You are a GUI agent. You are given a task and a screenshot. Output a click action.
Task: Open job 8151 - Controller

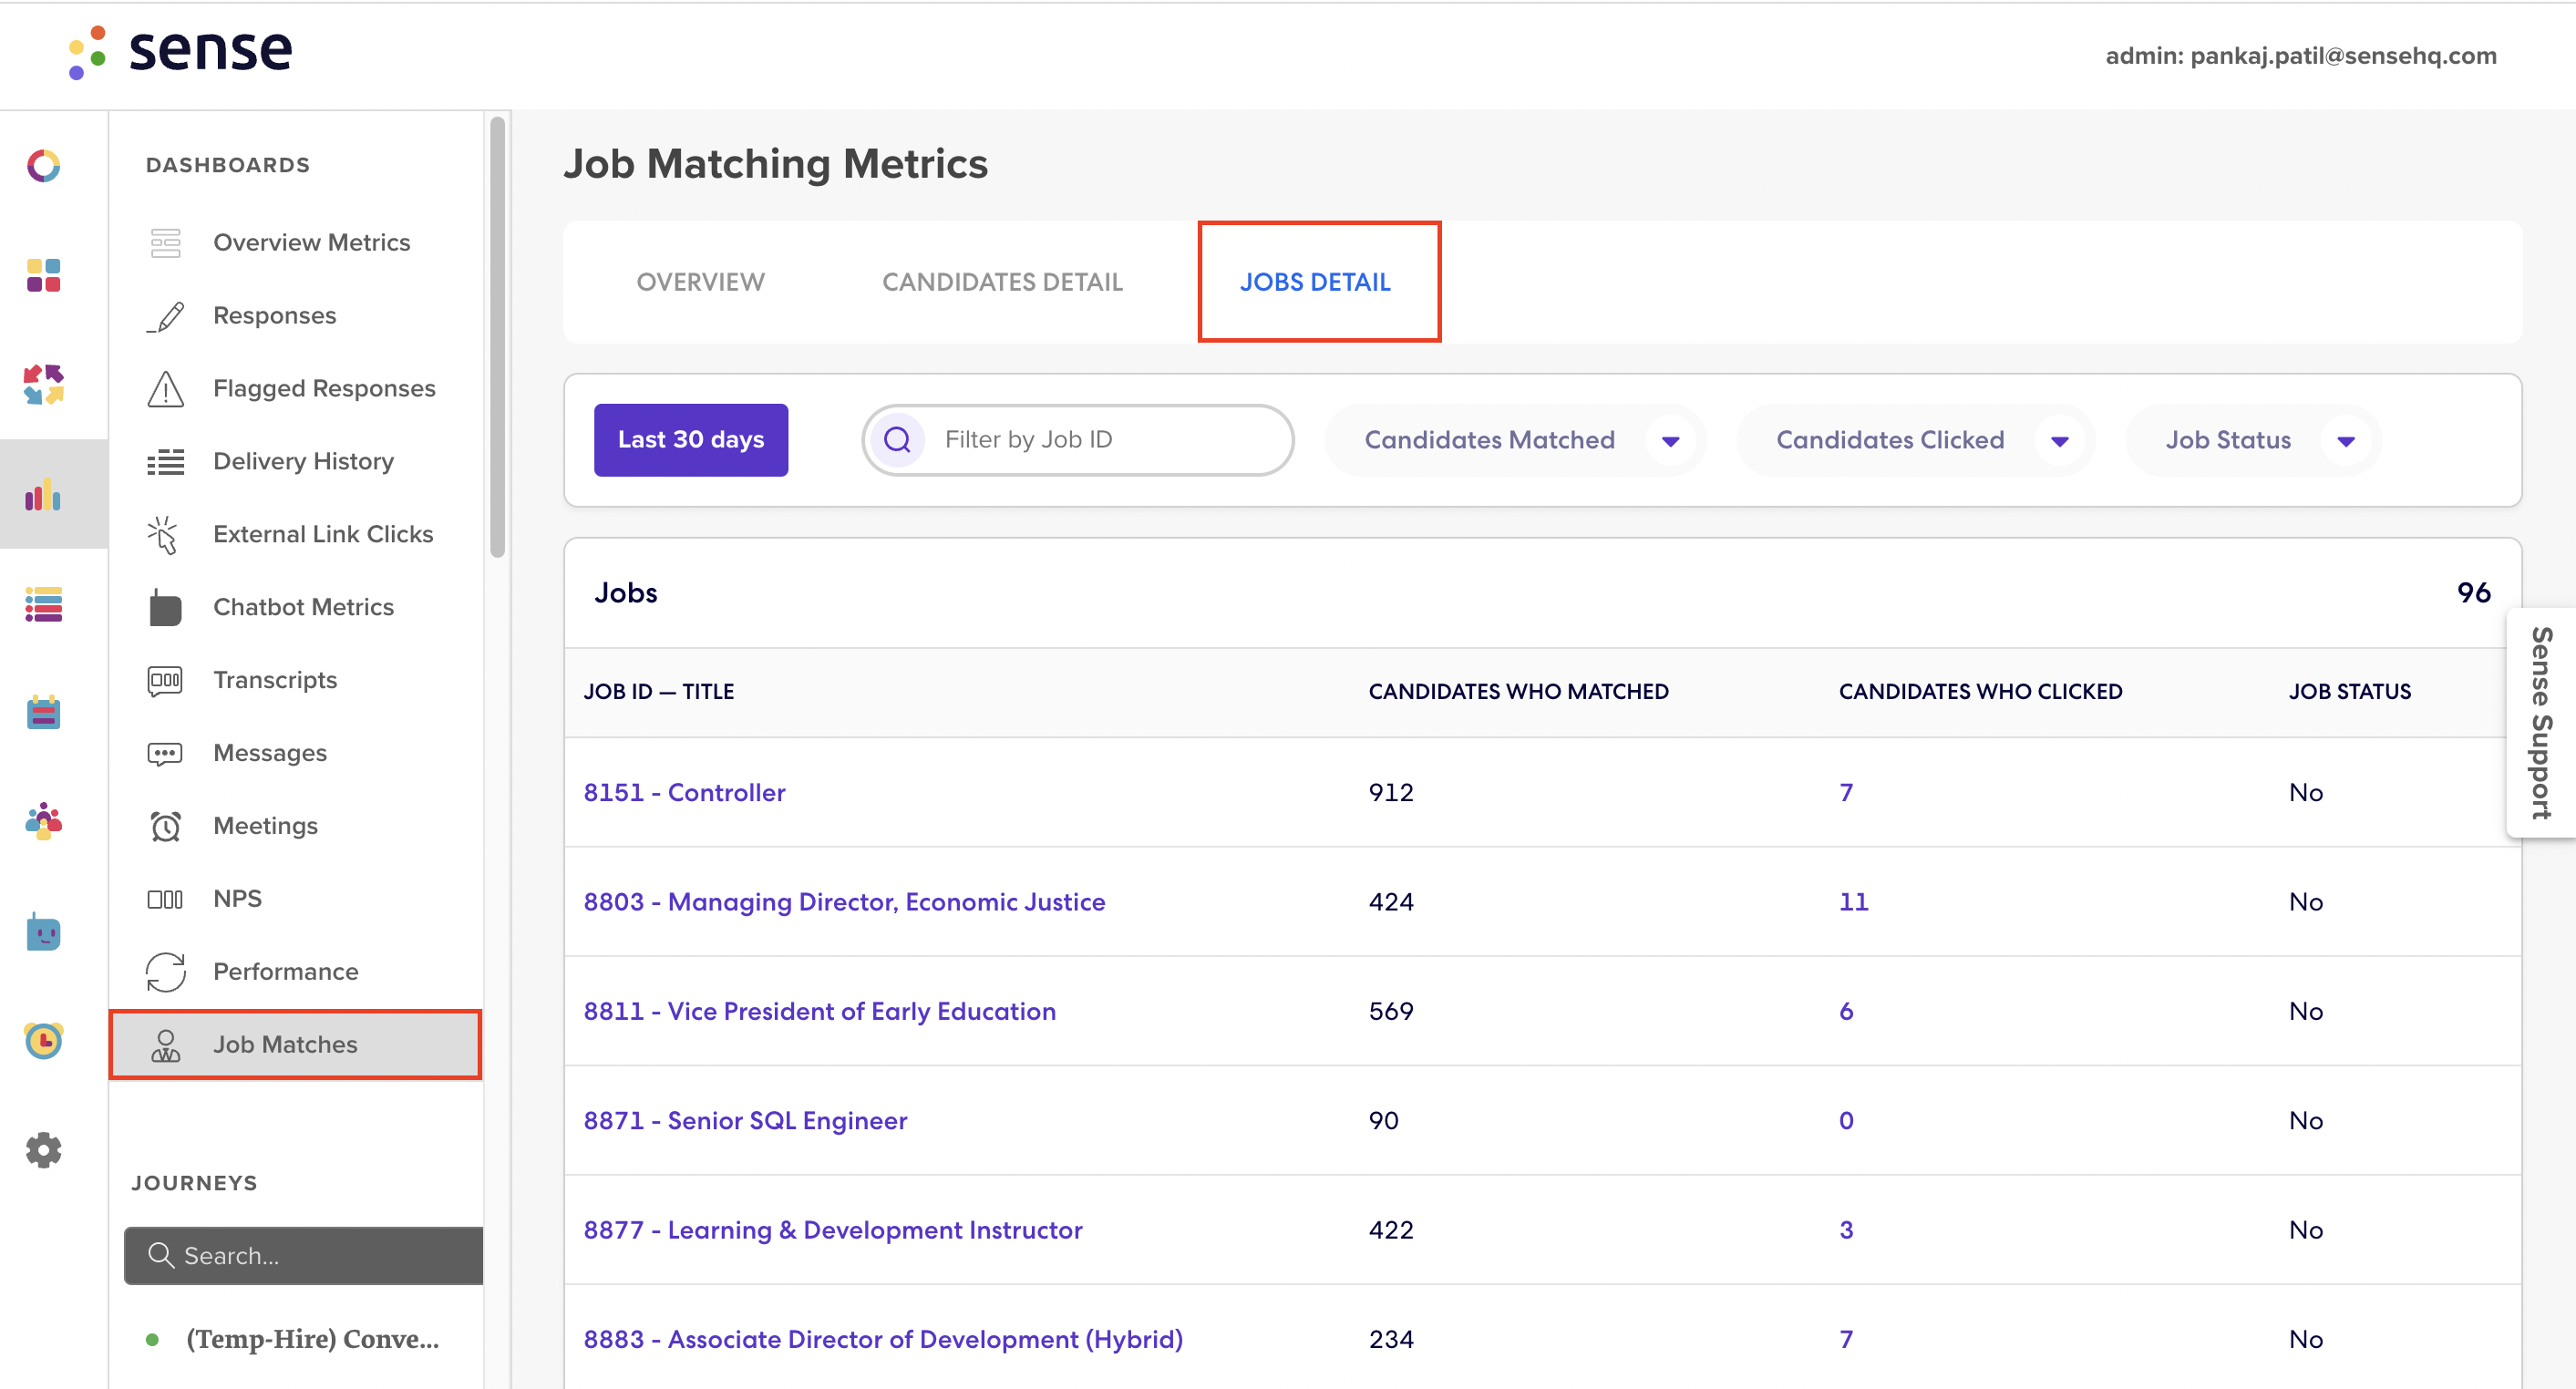[x=685, y=793]
